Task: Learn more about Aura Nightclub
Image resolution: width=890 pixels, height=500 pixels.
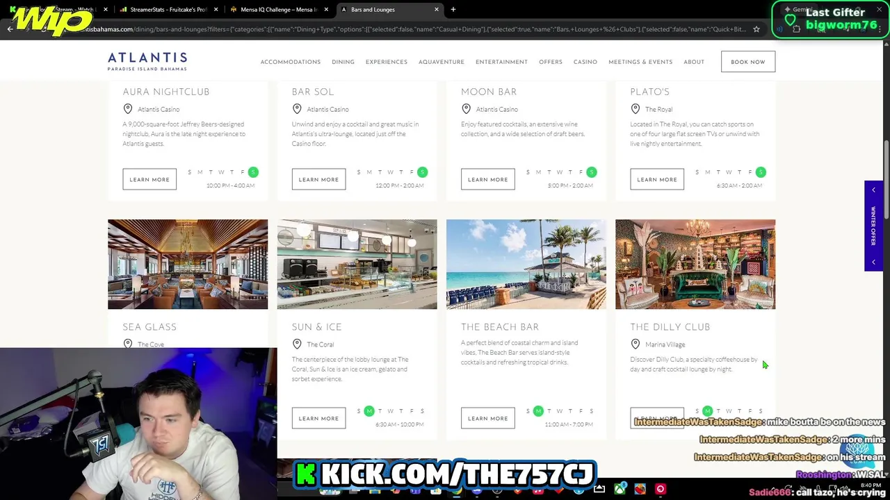Action: coord(149,179)
